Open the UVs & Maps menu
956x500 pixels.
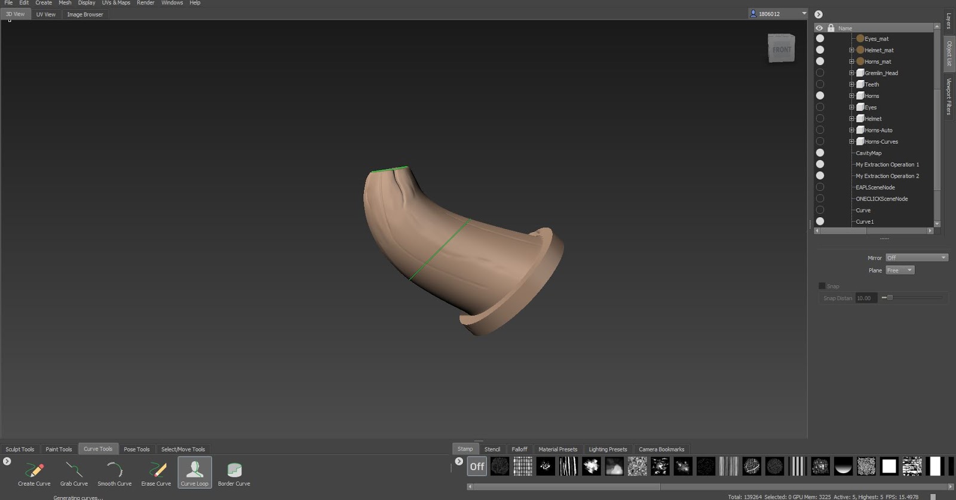[x=116, y=3]
